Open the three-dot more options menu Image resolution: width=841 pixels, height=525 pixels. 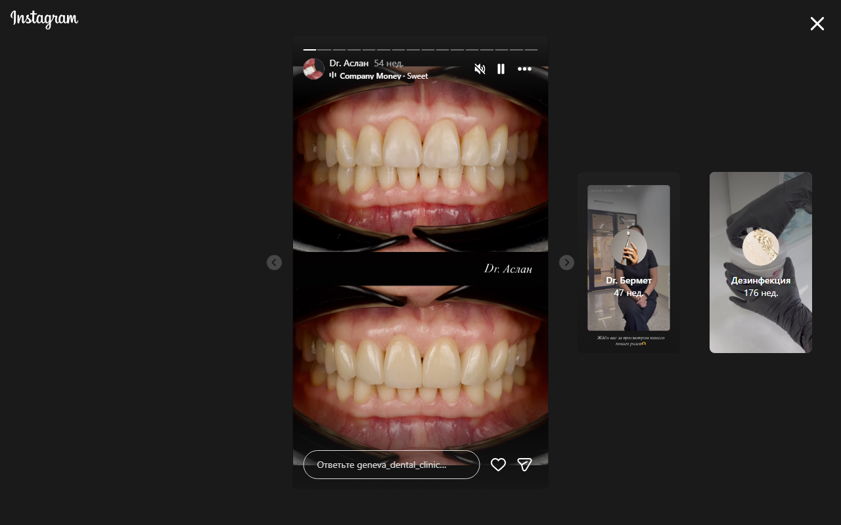tap(524, 69)
